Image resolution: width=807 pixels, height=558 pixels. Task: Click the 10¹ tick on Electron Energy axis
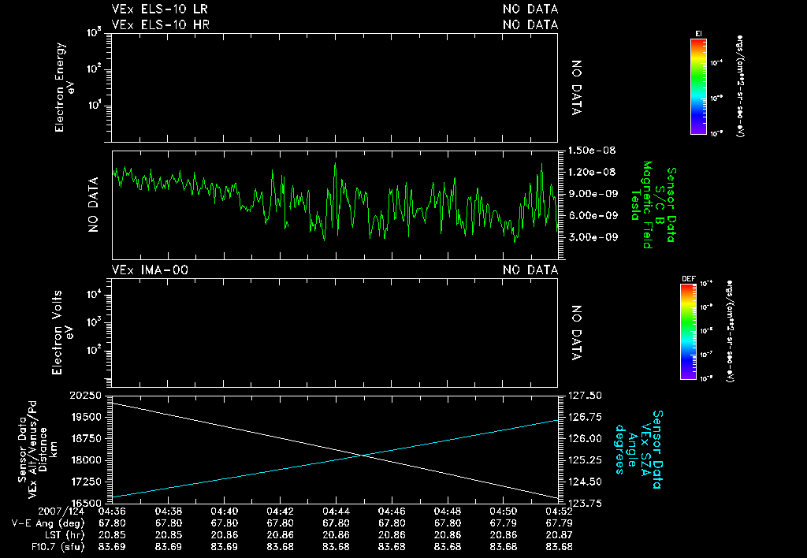(x=95, y=106)
